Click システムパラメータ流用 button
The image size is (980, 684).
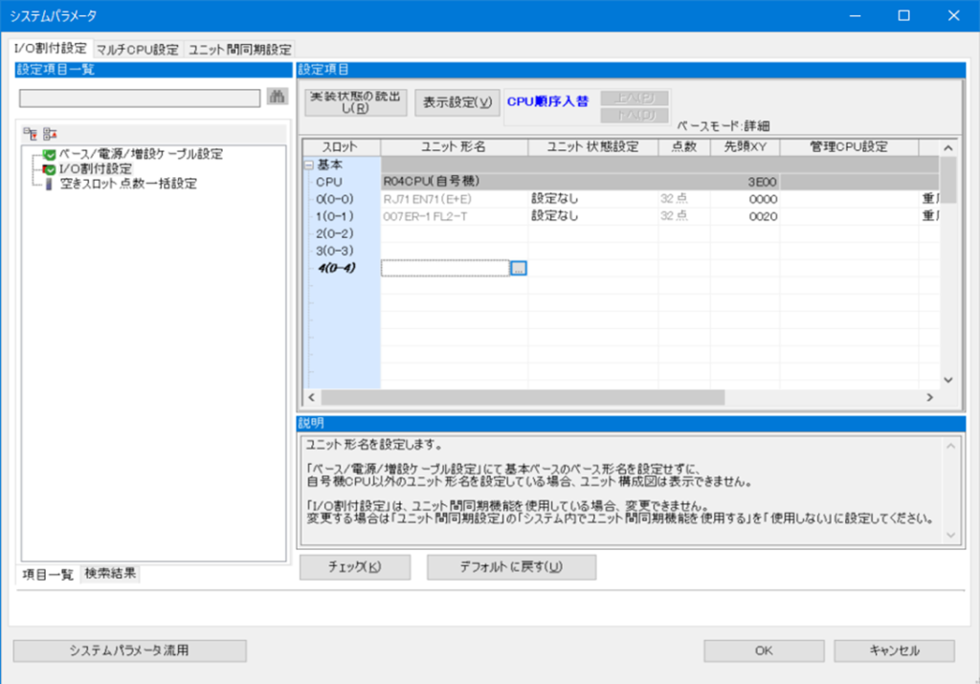click(129, 651)
